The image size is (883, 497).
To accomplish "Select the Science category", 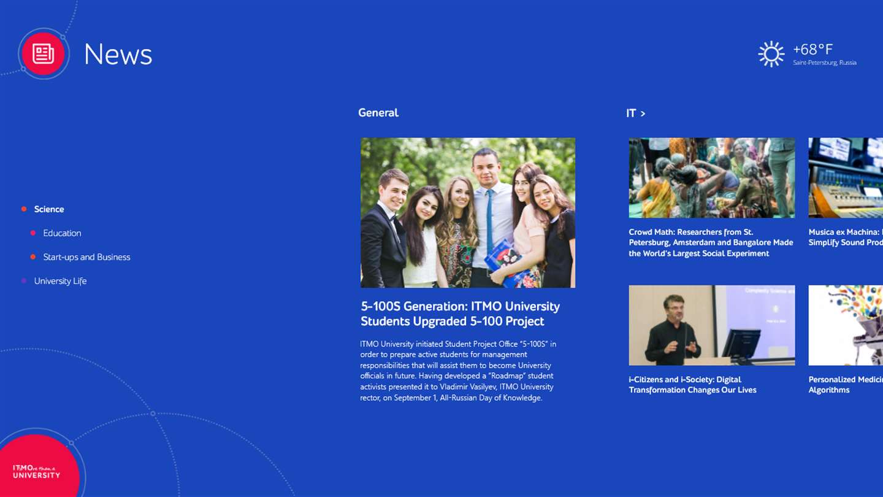I will [49, 209].
